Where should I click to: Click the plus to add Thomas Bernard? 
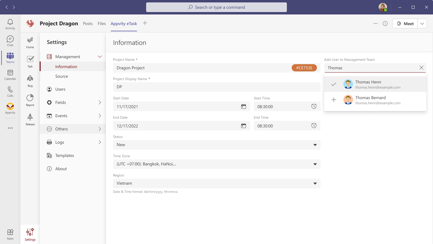click(333, 100)
